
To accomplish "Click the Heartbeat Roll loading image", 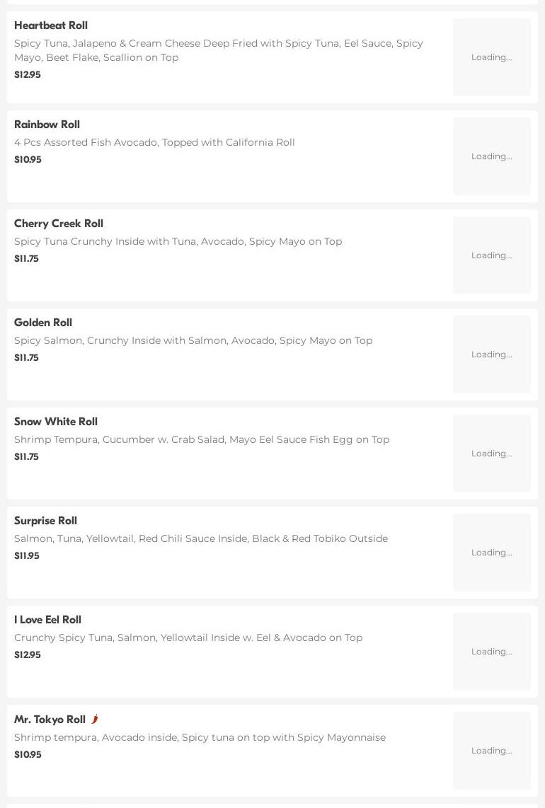I will (x=491, y=57).
